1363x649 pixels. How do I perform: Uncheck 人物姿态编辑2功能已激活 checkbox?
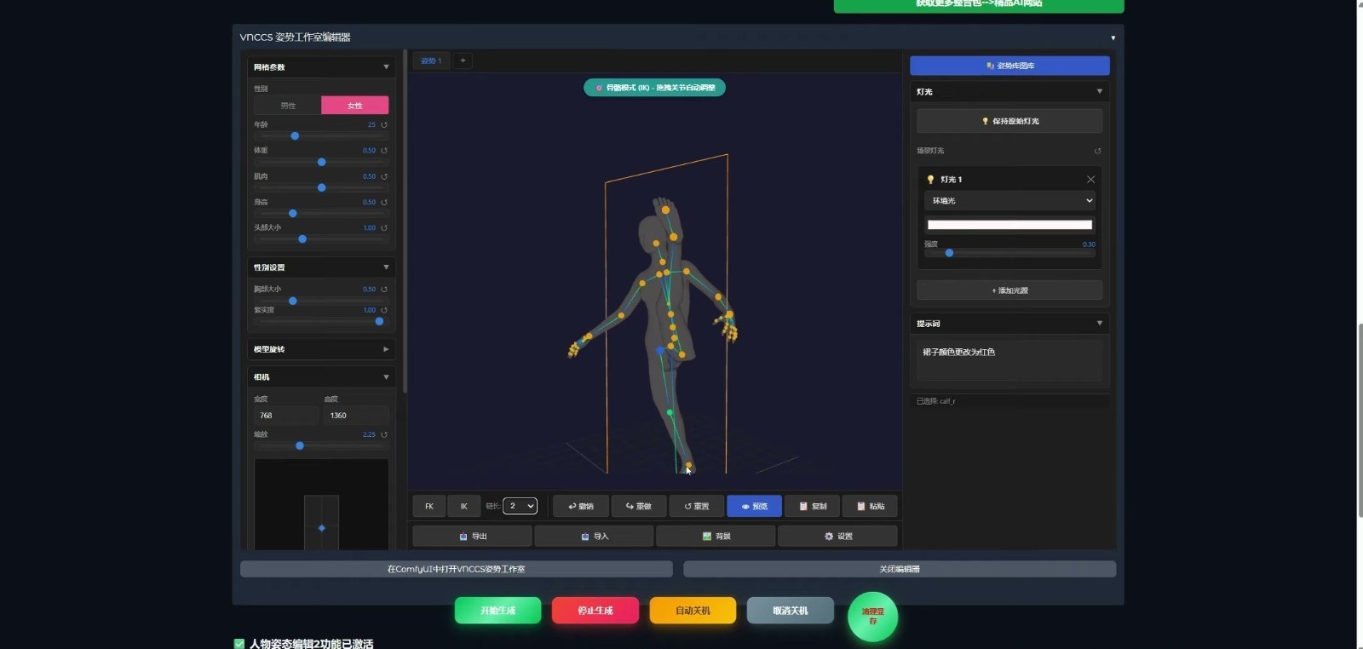[239, 643]
